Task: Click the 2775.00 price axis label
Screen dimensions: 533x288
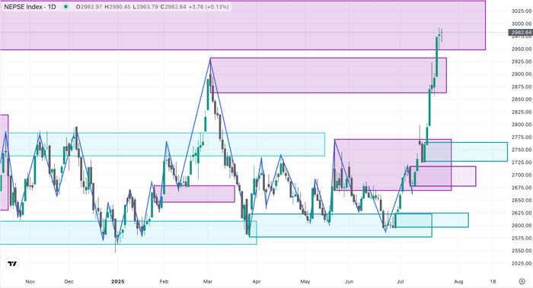Action: (x=521, y=137)
